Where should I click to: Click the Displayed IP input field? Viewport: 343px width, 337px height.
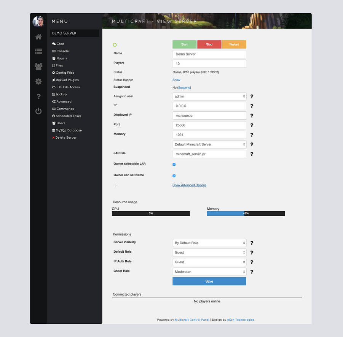209,115
